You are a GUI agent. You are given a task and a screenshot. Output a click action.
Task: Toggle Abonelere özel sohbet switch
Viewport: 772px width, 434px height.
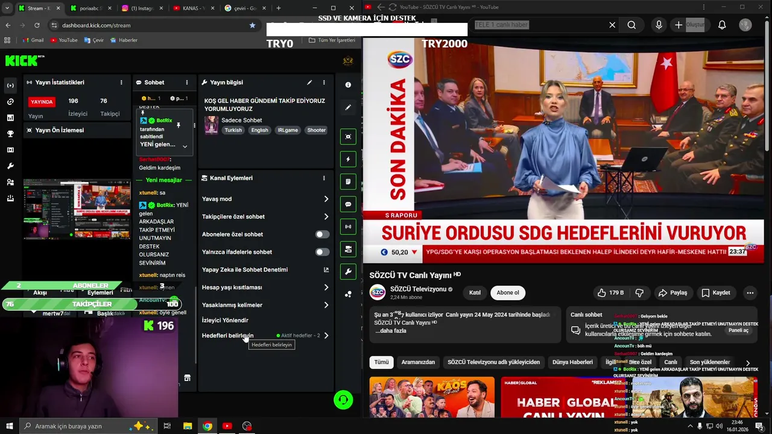pyautogui.click(x=323, y=234)
